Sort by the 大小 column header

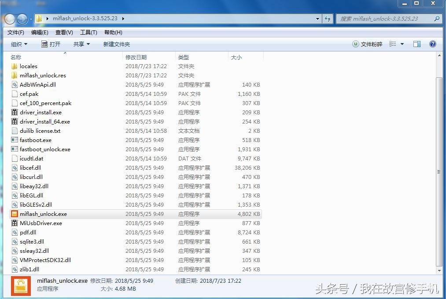tap(246, 57)
